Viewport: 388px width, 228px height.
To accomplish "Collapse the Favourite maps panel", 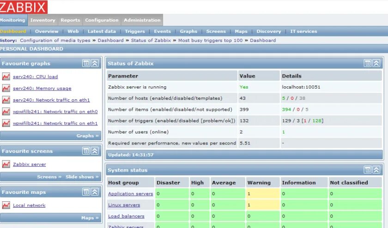I will click(95, 192).
